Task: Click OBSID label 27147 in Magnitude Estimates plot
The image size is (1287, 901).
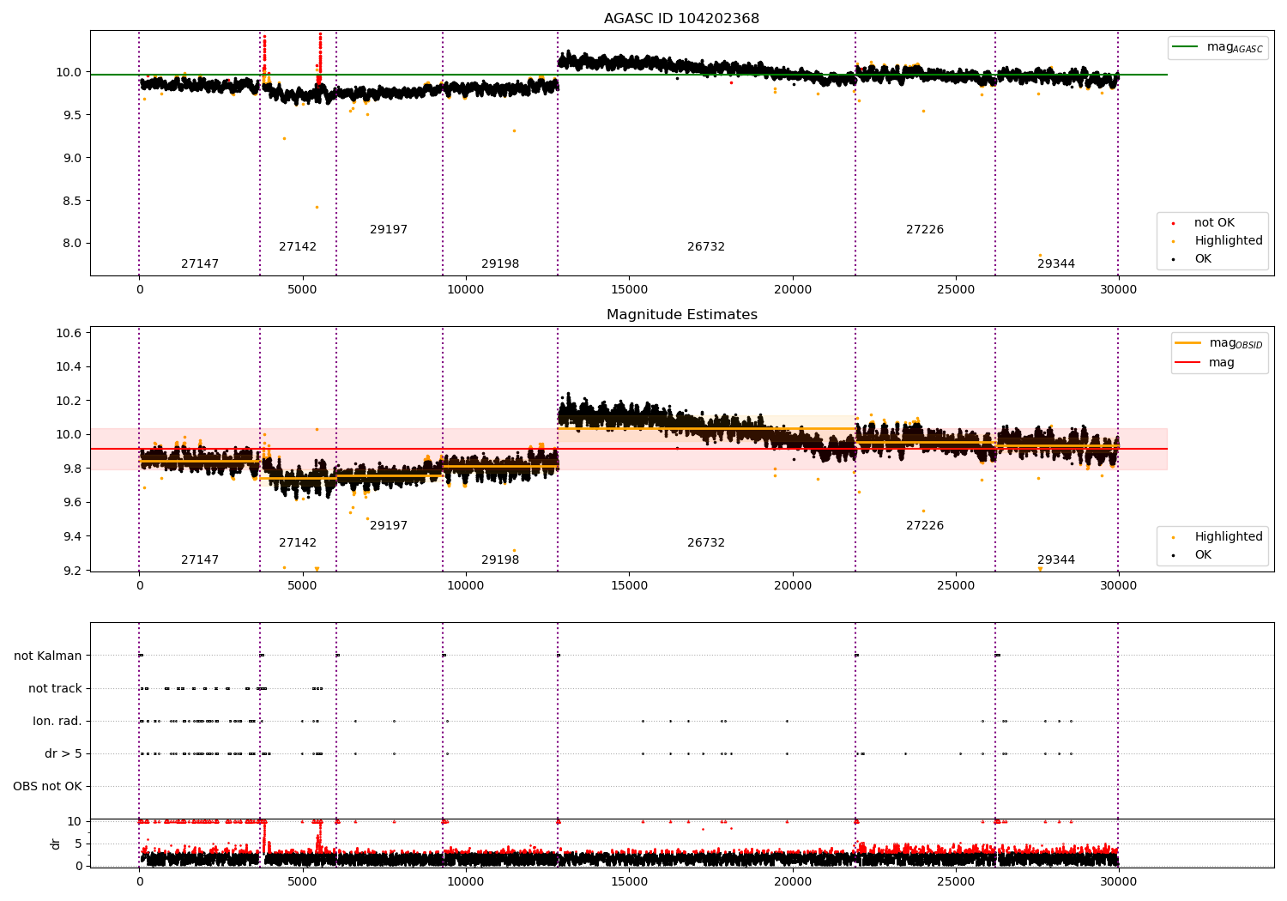Action: coord(200,559)
